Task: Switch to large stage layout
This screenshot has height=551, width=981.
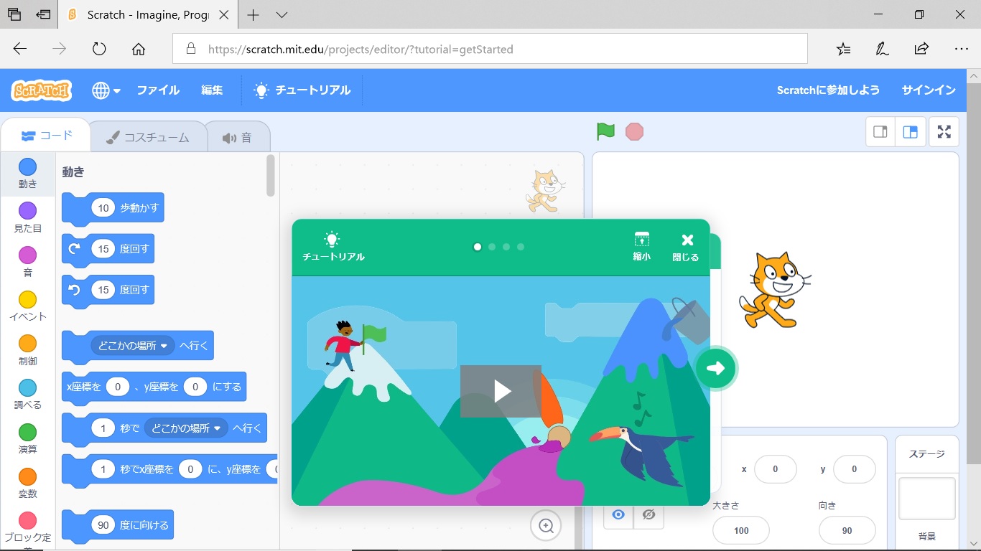Action: 910,132
